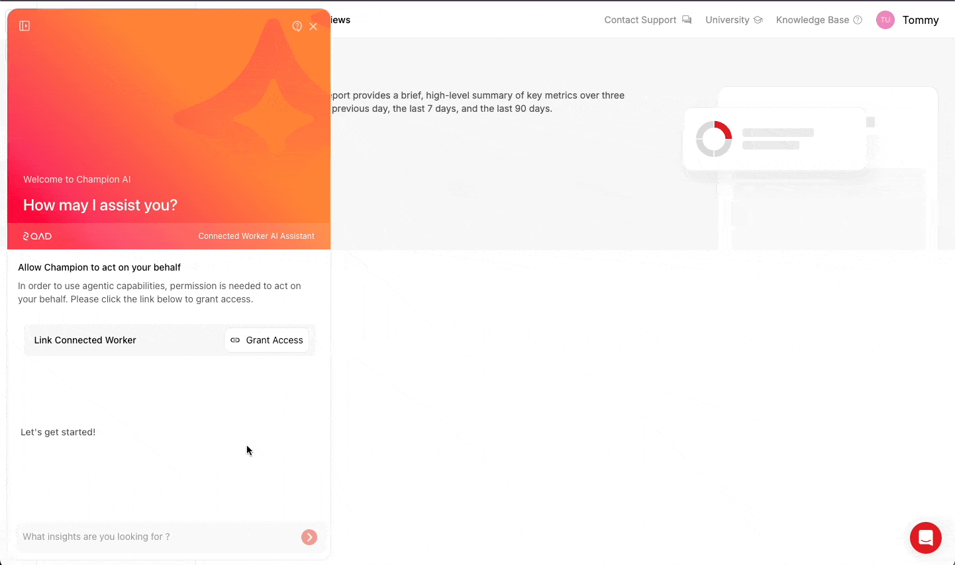This screenshot has height=565, width=955.
Task: Click inside the insights question input field
Action: coord(132,537)
